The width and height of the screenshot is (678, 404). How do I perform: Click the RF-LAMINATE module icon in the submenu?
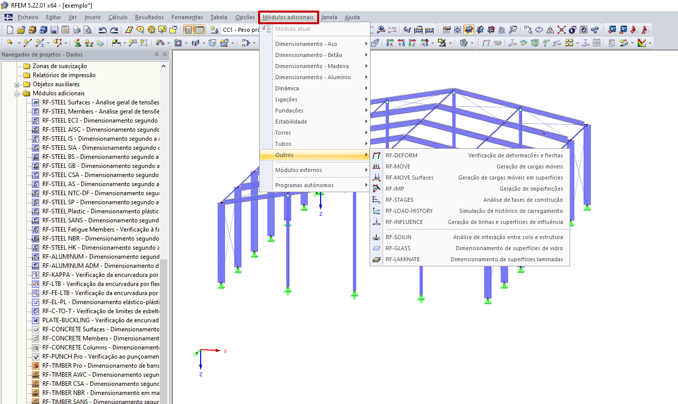(377, 259)
